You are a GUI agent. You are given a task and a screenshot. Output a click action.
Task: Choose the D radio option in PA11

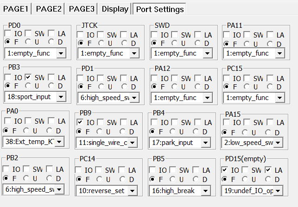[x=269, y=44]
